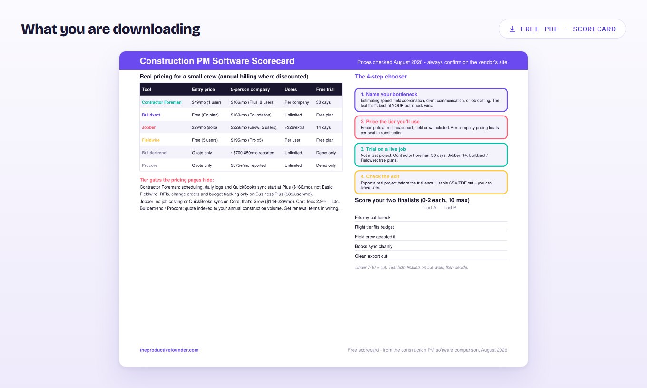
Task: Click 'Score your two finalists' heading
Action: click(412, 200)
